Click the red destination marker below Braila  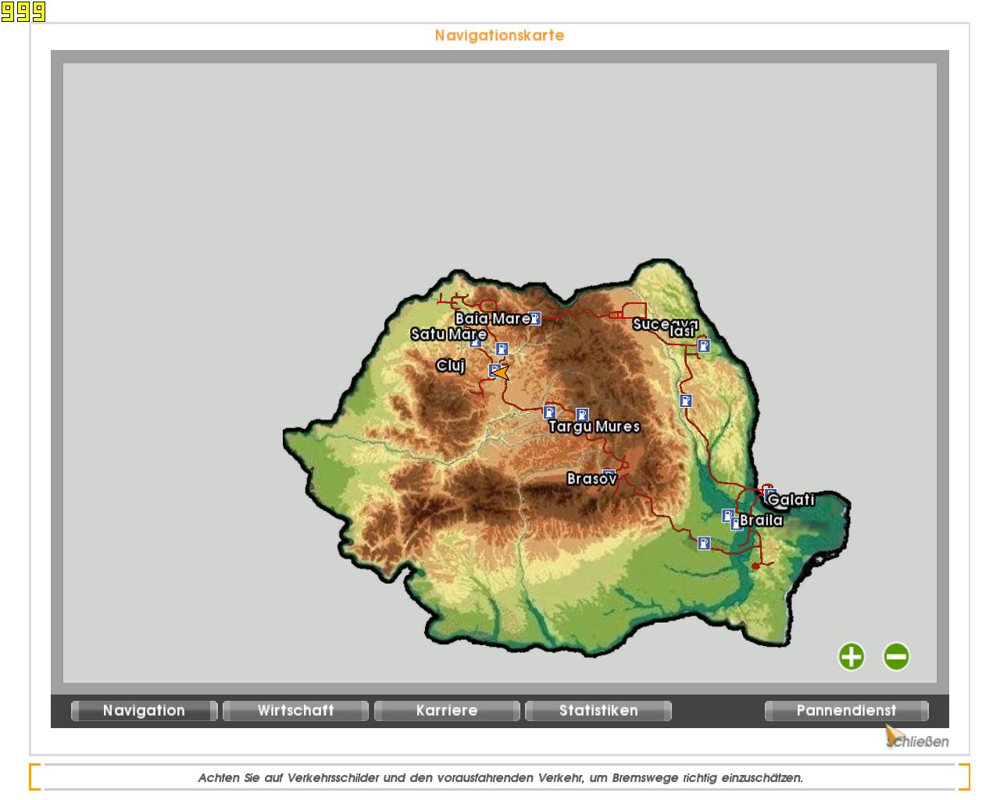point(755,566)
